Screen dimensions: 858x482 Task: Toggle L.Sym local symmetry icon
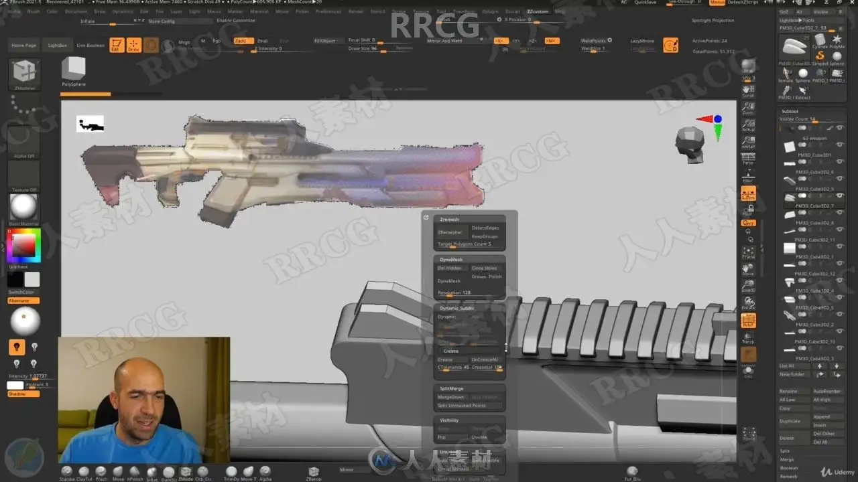pos(748,193)
